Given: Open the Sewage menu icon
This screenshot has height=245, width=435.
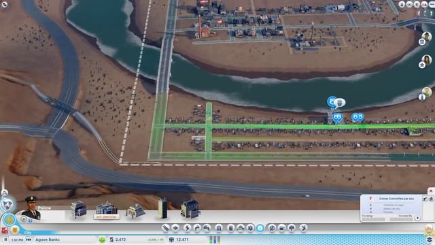Looking at the screenshot, I should pos(207,228).
